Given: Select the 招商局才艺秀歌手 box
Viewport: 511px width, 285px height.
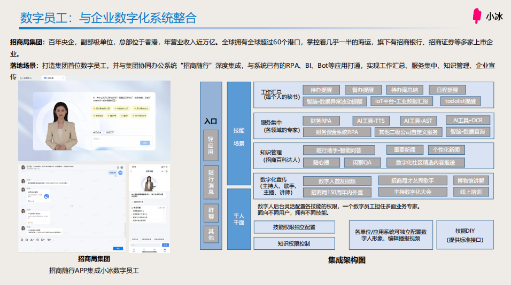Looking at the screenshot, I should (413, 180).
